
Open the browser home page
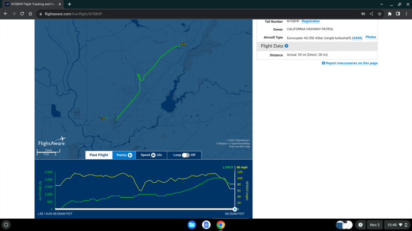(30, 14)
